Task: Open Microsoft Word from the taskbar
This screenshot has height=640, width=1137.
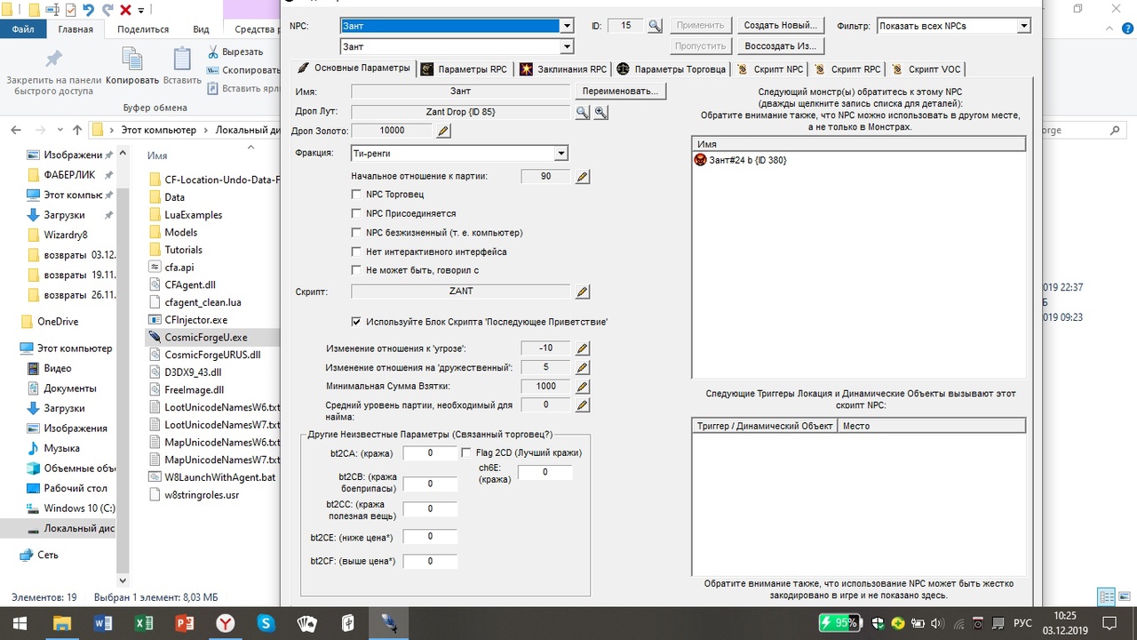Action: click(103, 622)
